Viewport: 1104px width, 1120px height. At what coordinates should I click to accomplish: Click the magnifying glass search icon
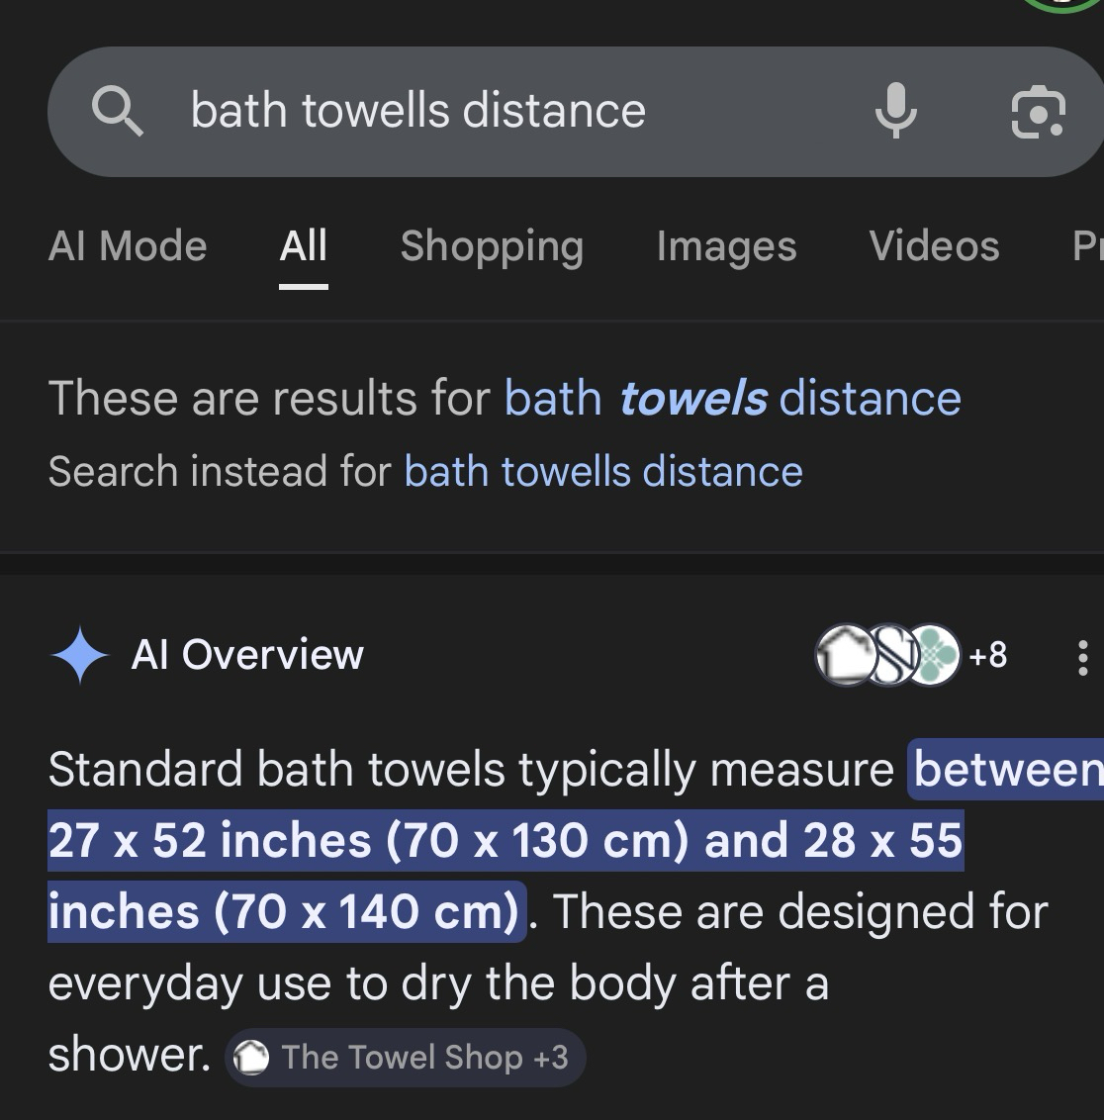point(118,111)
